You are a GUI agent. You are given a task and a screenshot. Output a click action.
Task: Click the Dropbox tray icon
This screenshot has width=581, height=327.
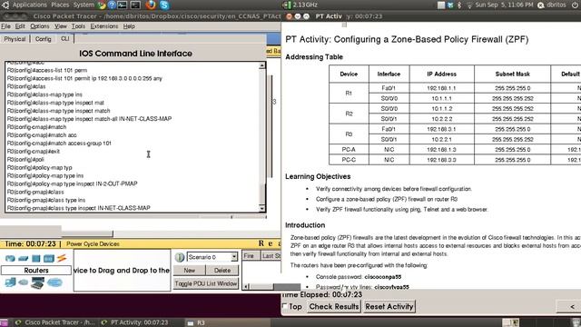click(x=450, y=5)
